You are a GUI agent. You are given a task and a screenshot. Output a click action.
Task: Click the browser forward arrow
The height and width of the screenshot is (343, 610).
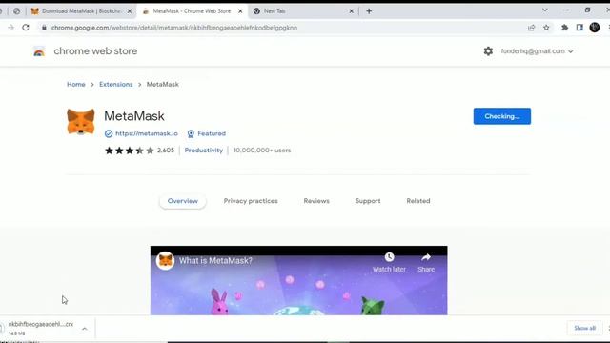pyautogui.click(x=10, y=28)
